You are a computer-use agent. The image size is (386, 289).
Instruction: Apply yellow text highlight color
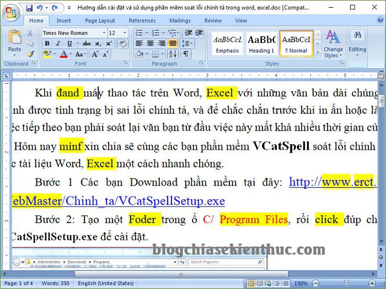tap(47, 54)
